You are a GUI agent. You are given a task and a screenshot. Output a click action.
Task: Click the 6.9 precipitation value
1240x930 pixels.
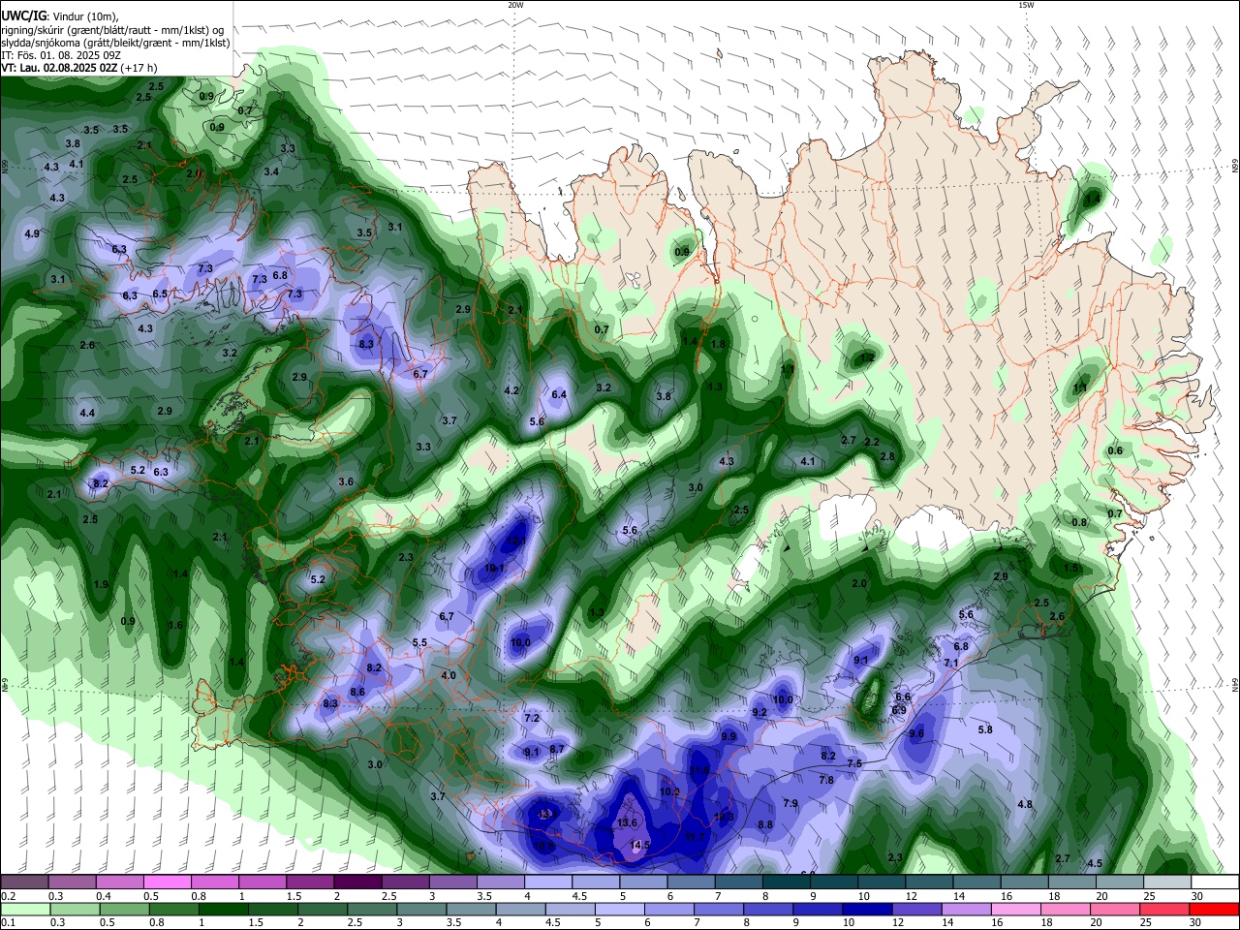(x=899, y=710)
